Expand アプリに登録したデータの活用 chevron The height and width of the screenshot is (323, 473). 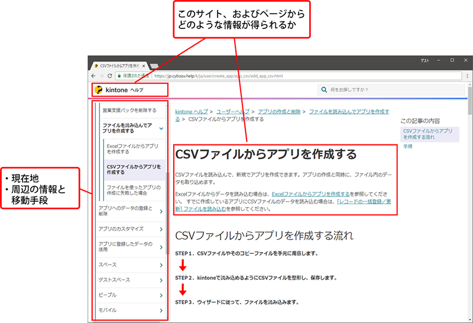pyautogui.click(x=161, y=247)
